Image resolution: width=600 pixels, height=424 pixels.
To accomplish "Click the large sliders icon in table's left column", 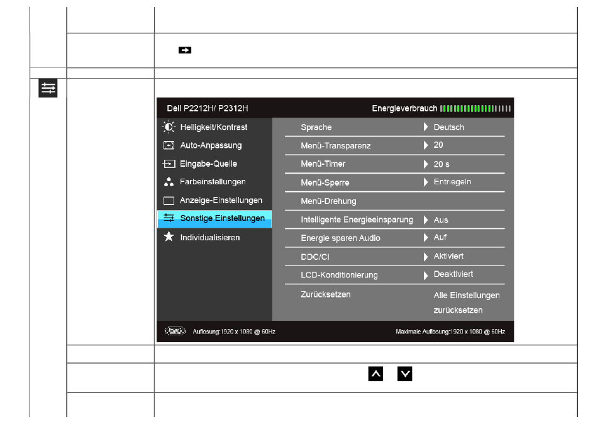I will (48, 88).
